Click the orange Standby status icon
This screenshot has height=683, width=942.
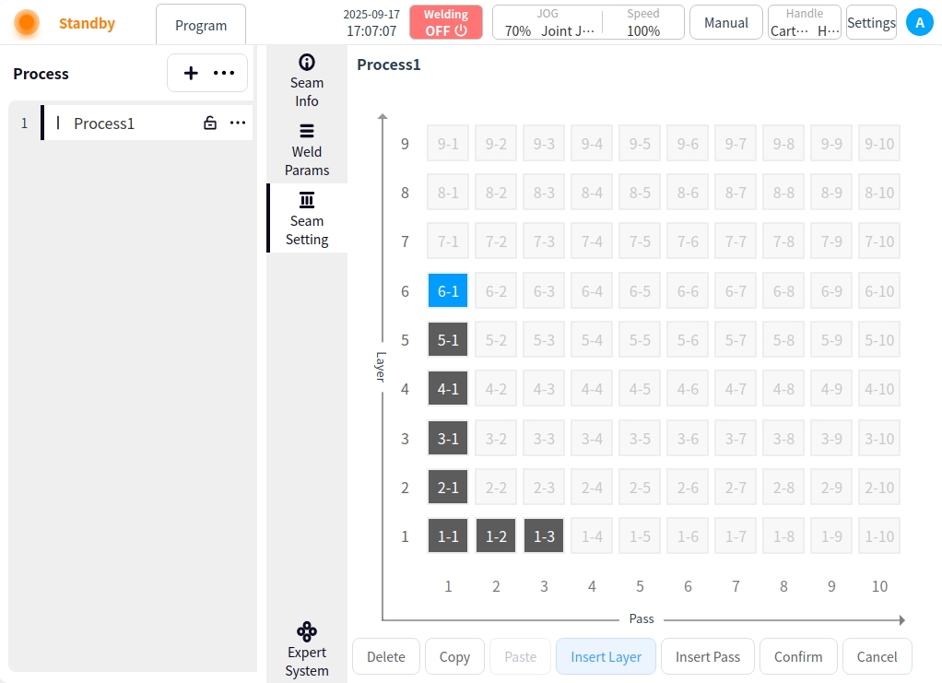[x=27, y=23]
